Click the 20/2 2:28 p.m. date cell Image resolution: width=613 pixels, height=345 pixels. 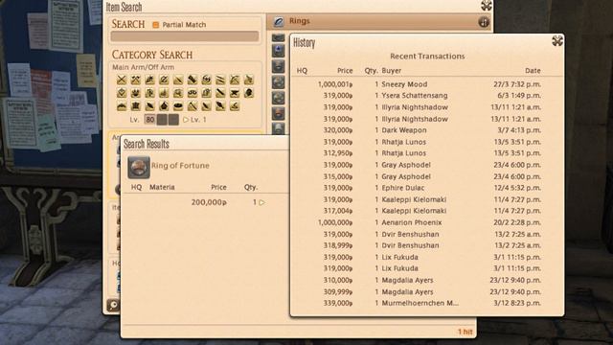pyautogui.click(x=517, y=222)
